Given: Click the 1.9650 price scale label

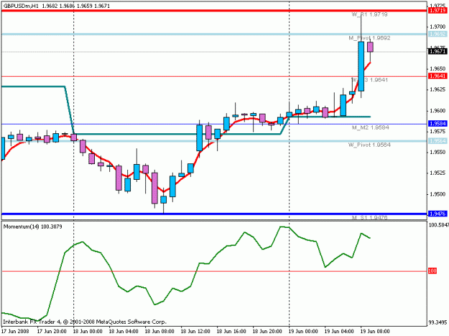Looking at the screenshot, I should [x=438, y=69].
